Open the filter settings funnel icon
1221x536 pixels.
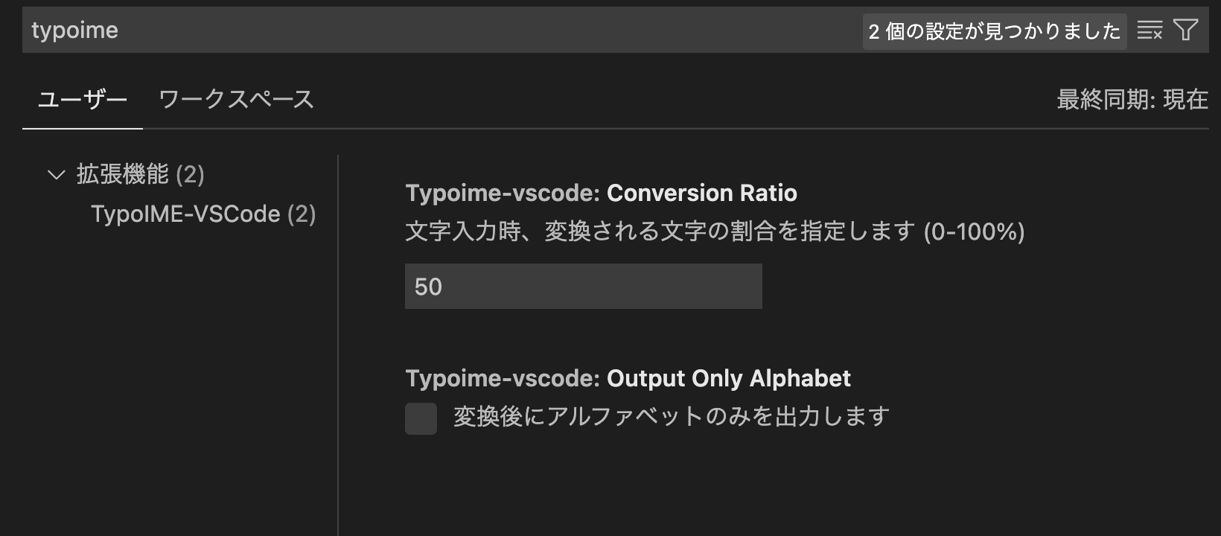[x=1185, y=30]
